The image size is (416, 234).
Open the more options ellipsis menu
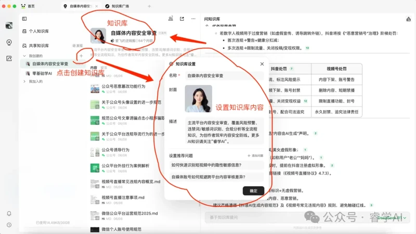click(193, 19)
